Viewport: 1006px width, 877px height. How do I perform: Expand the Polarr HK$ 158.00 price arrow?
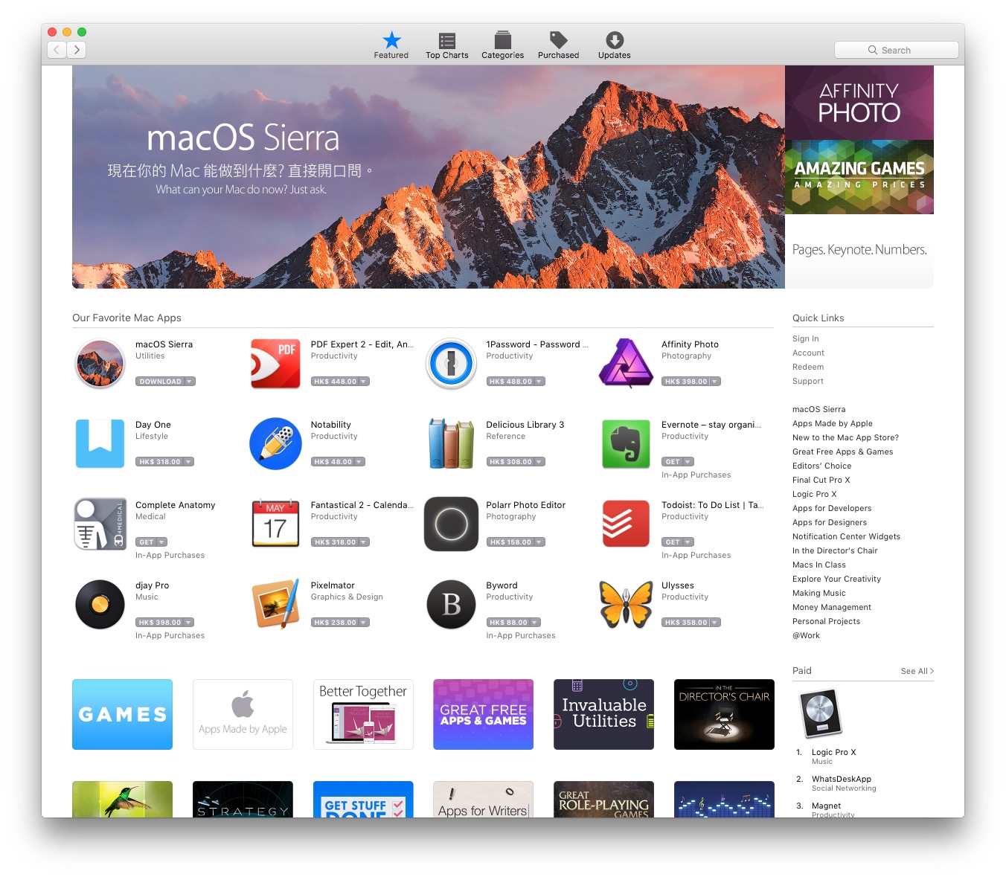coord(539,542)
